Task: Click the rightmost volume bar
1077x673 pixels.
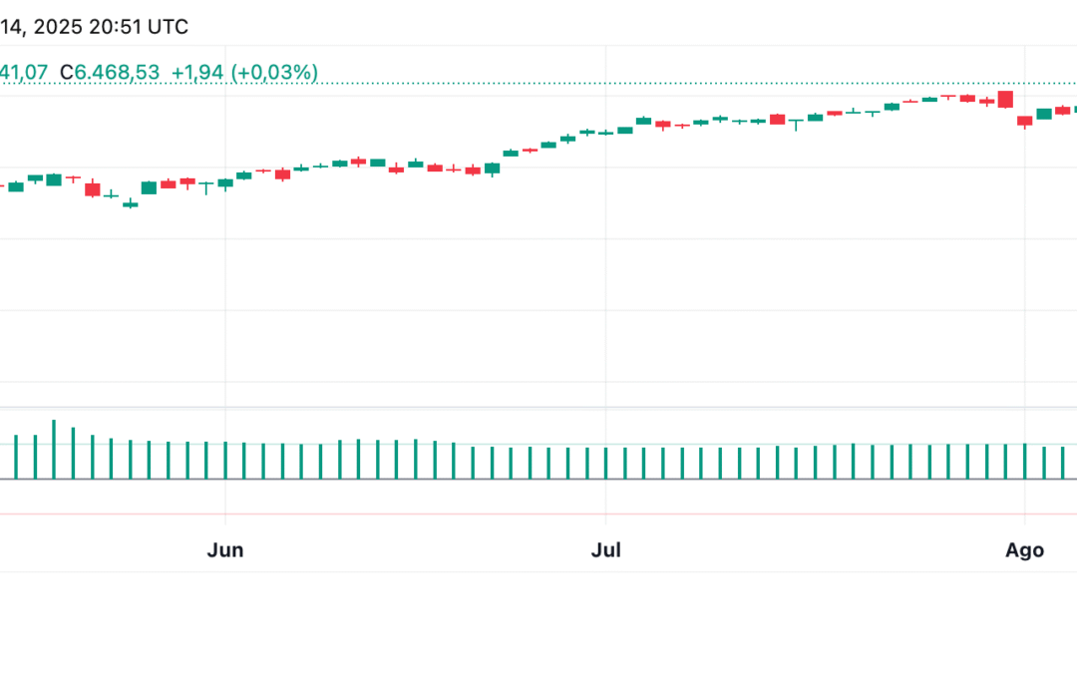Action: coord(1063,463)
